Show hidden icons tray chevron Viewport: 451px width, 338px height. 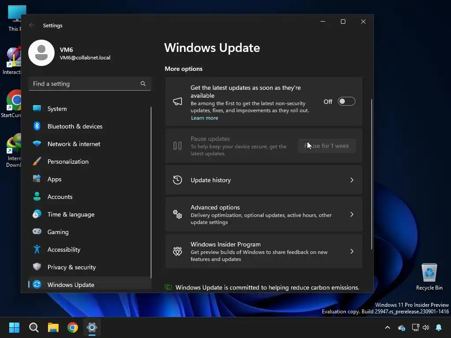pyautogui.click(x=388, y=327)
